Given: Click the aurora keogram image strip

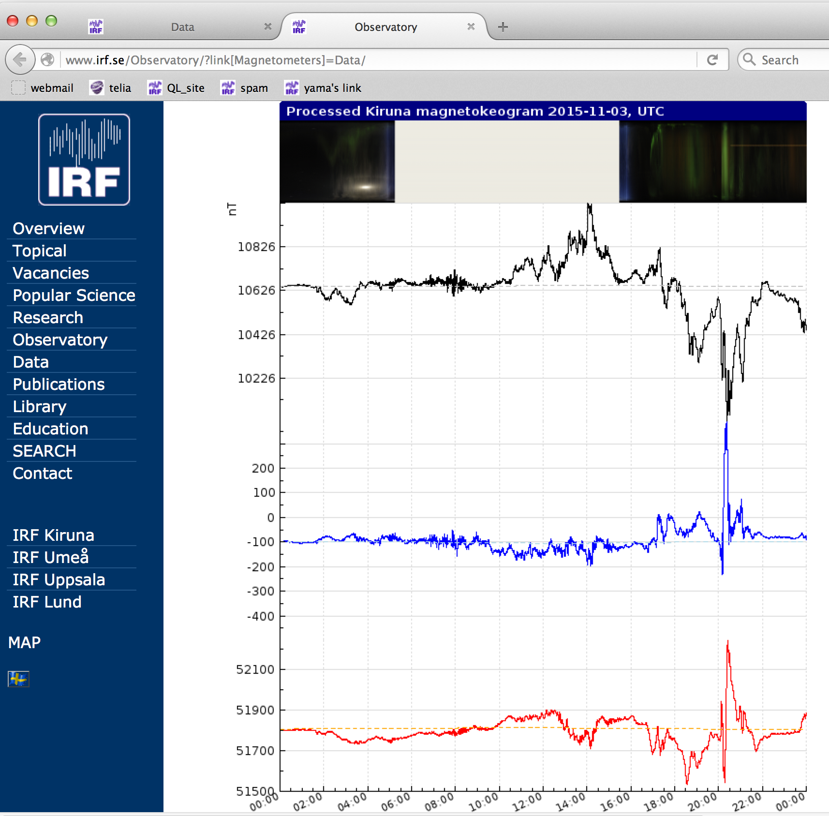Looking at the screenshot, I should click(543, 162).
